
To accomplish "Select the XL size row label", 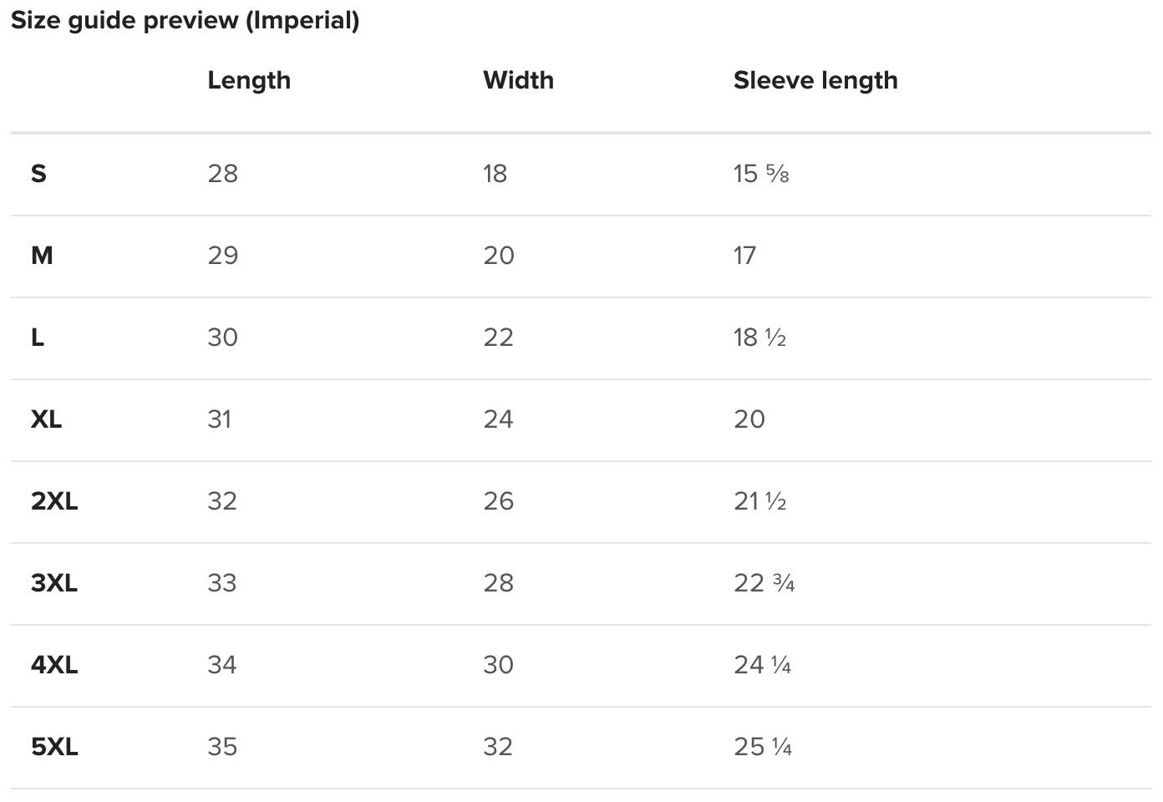I will coord(46,419).
